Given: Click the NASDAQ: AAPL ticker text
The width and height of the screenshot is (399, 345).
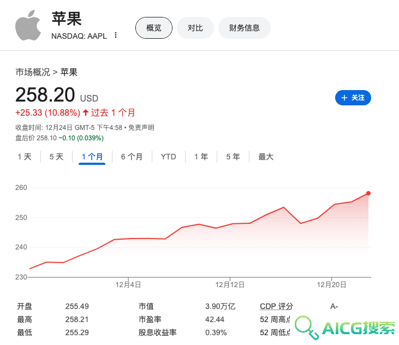Looking at the screenshot, I should coord(79,36).
